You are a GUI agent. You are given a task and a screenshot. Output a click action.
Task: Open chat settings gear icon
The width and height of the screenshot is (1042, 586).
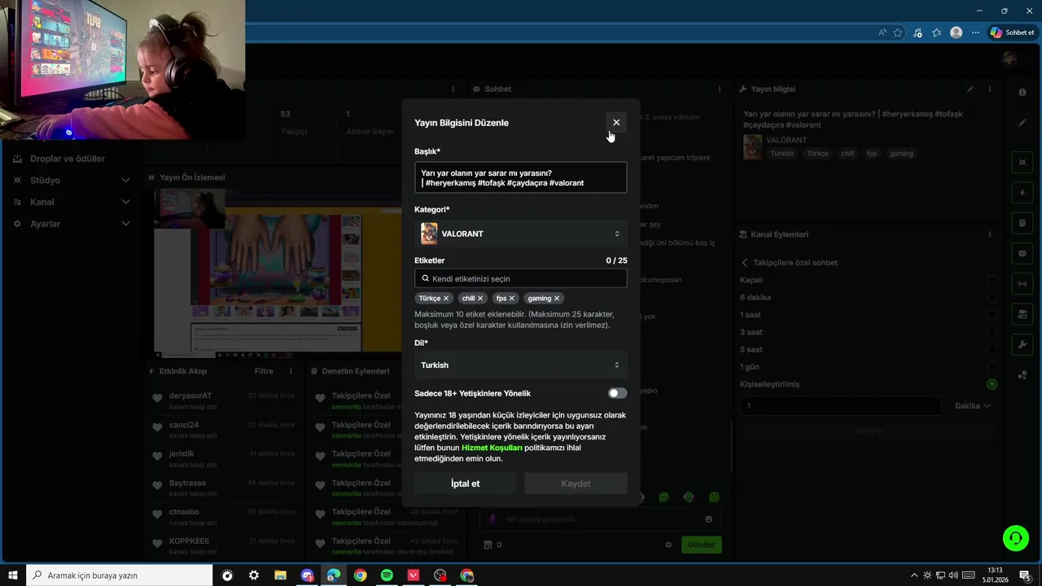668,545
